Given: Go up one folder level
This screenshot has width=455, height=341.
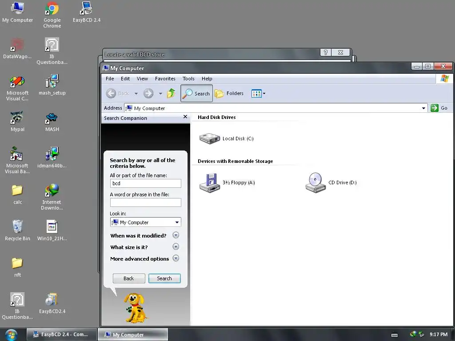Looking at the screenshot, I should click(x=171, y=93).
